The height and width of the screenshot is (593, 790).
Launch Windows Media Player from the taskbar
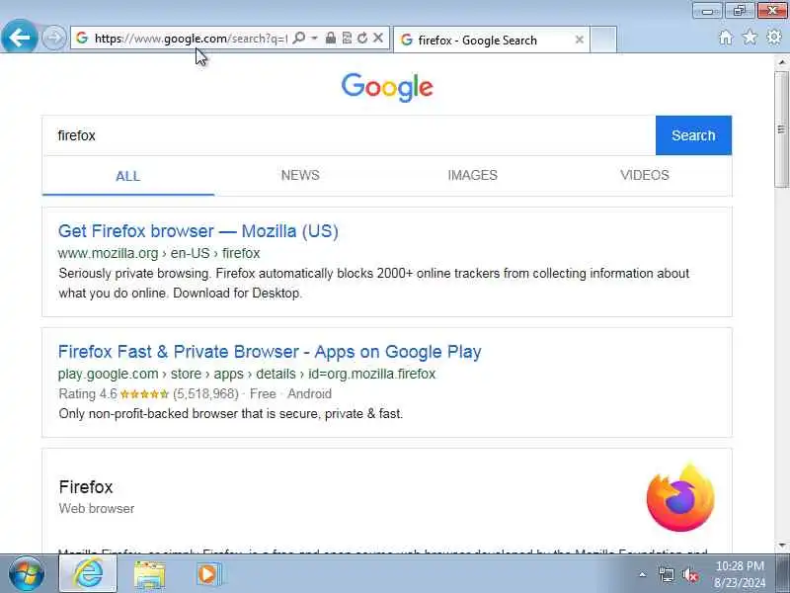tap(207, 574)
